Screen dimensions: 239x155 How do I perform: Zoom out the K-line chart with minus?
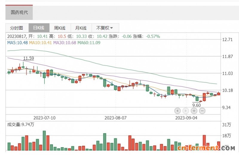[202, 111]
